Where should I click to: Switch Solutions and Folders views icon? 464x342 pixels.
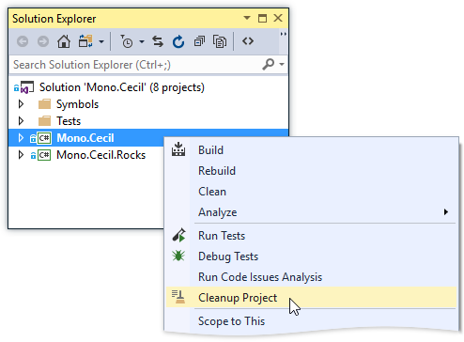click(x=85, y=41)
